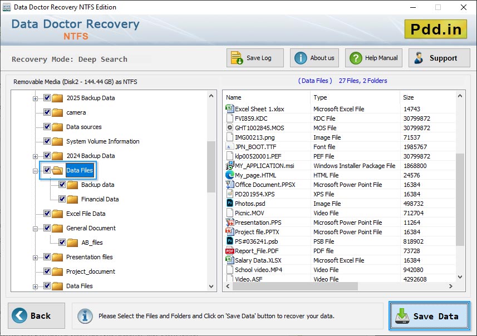Click file list scroll up arrow
Screen dimensions: 477x336
point(460,96)
